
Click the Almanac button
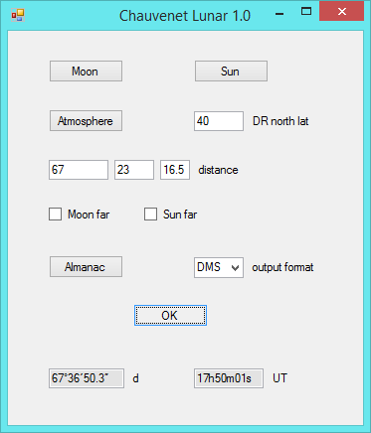tap(86, 267)
